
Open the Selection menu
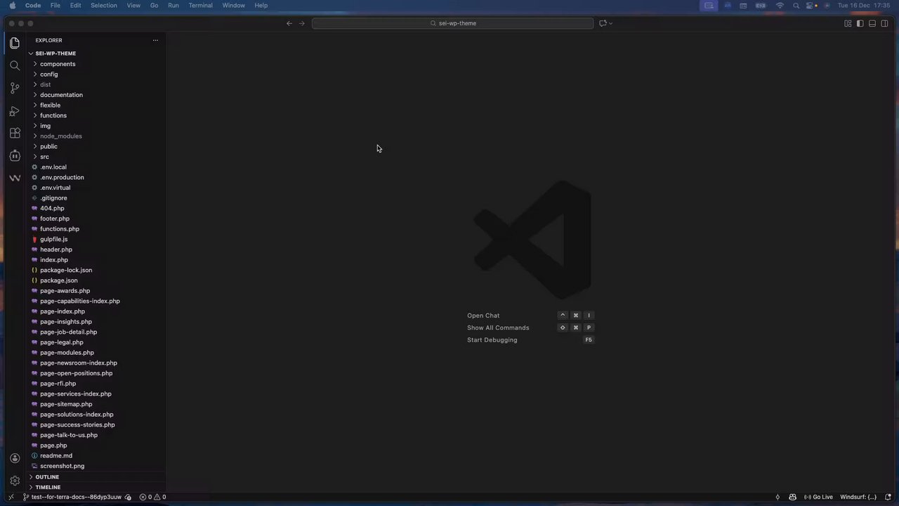(104, 5)
